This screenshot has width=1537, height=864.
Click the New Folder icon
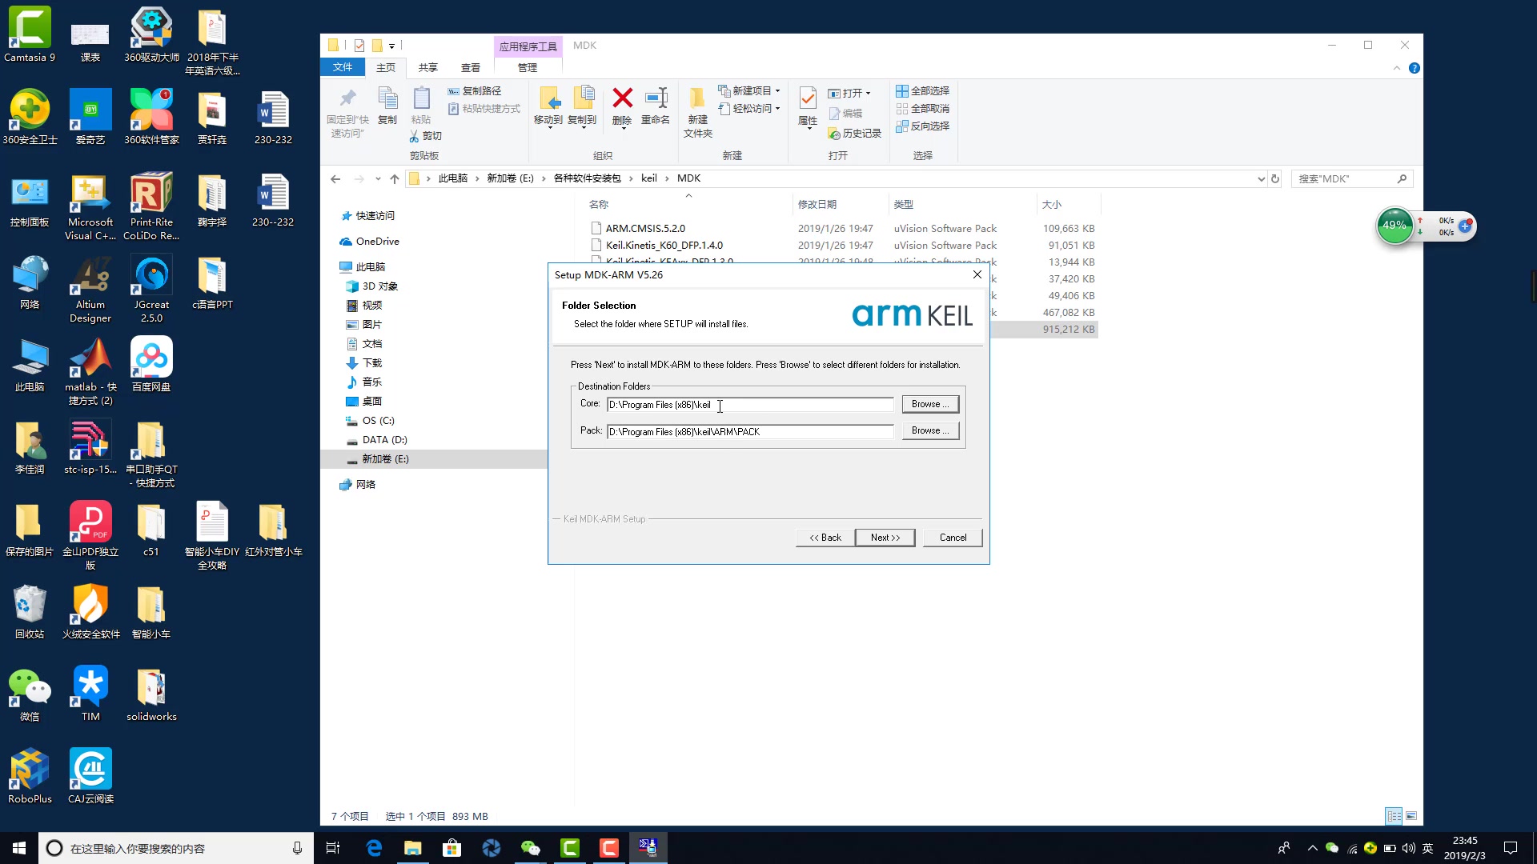[697, 99]
